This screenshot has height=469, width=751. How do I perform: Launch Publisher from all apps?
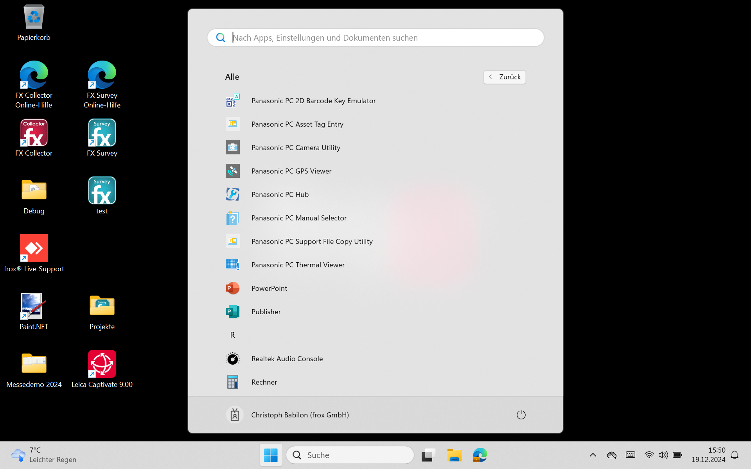tap(266, 311)
